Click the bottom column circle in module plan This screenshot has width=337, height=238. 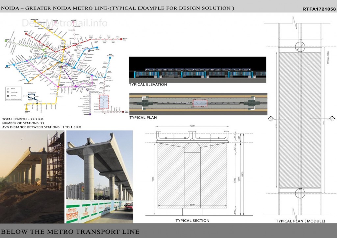pyautogui.click(x=300, y=193)
